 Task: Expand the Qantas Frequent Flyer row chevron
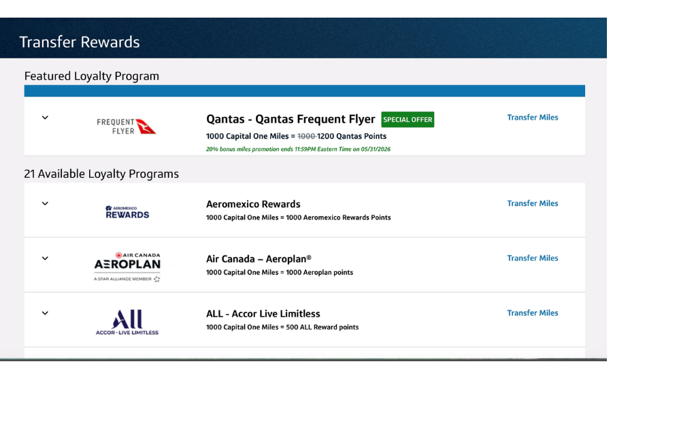point(45,118)
